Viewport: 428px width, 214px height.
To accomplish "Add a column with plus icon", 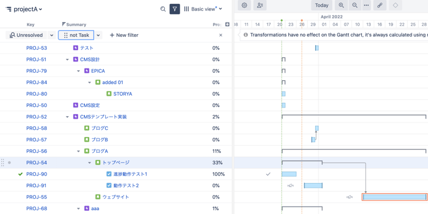I will coord(227,24).
